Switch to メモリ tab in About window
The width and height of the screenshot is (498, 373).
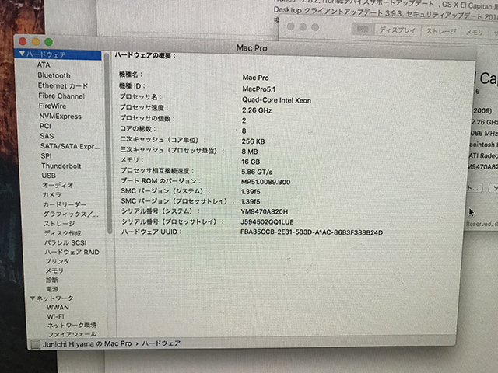(x=474, y=33)
